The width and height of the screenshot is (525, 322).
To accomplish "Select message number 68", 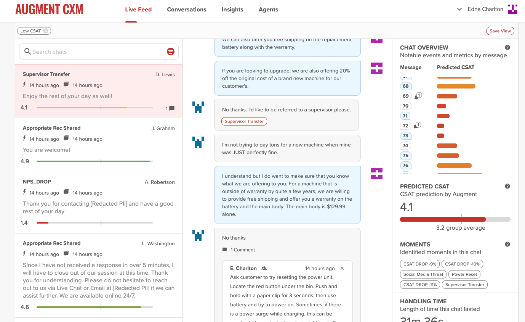I will pos(405,86).
